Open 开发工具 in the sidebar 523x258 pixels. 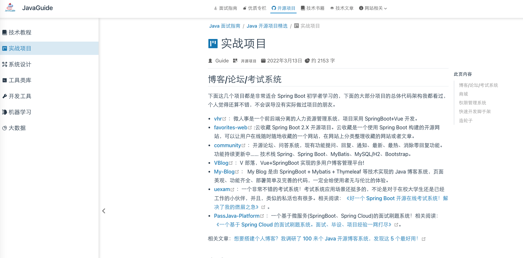coord(49,96)
